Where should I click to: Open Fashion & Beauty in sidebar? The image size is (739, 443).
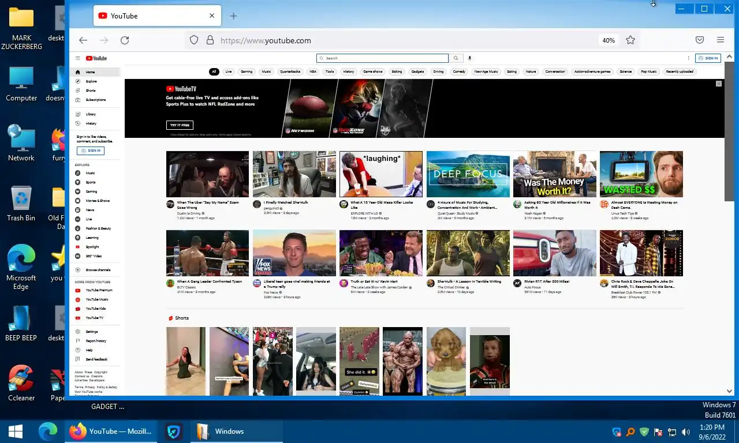tap(95, 228)
